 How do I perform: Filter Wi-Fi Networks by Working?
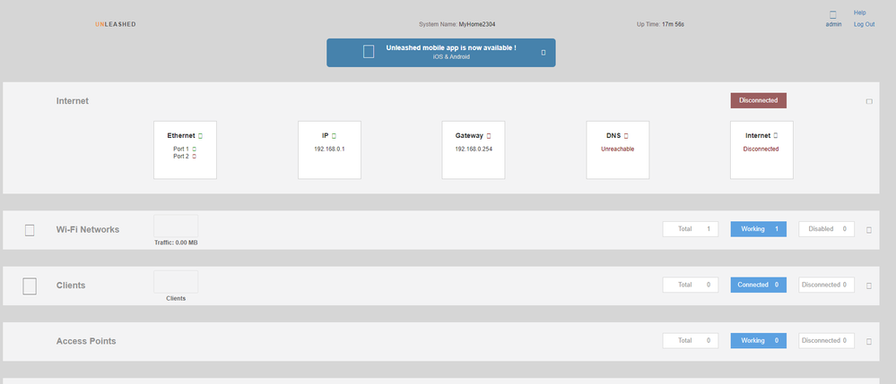[758, 229]
